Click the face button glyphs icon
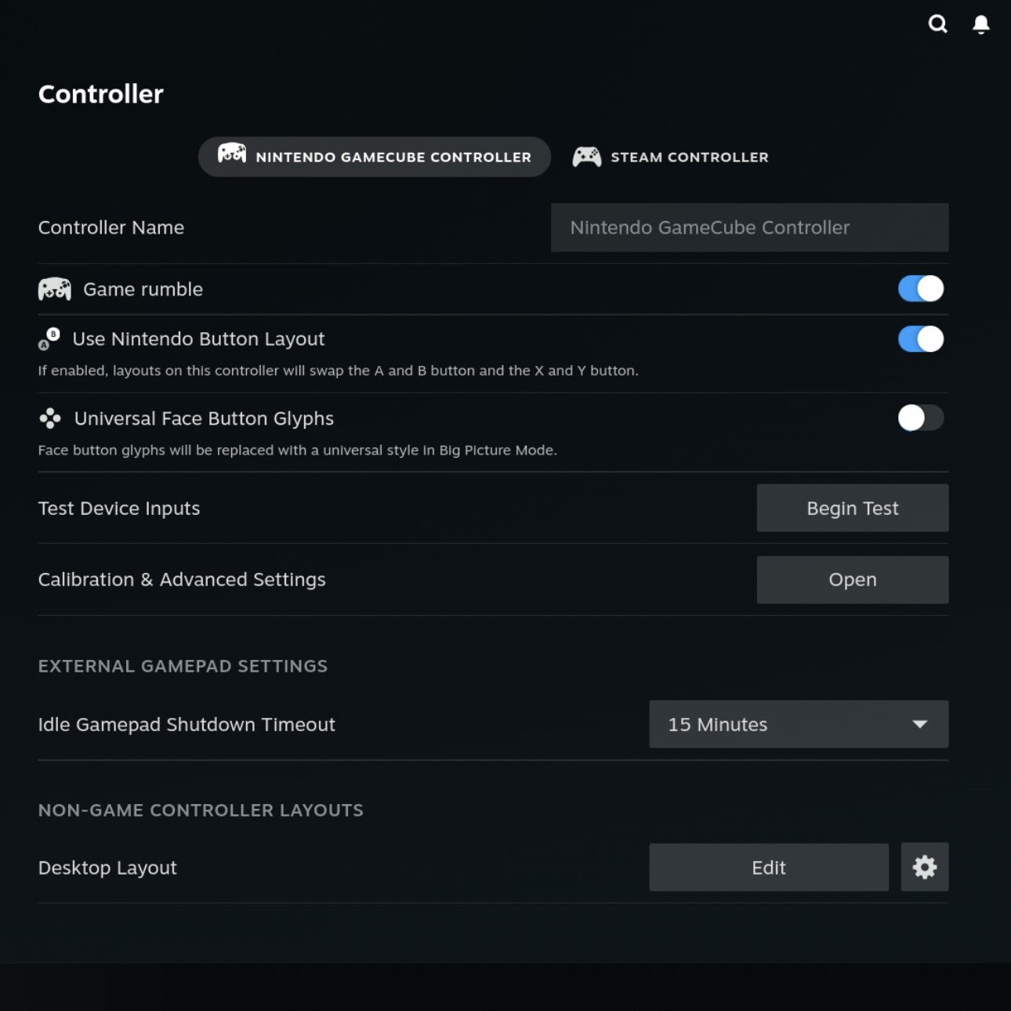1011x1011 pixels. (x=50, y=419)
